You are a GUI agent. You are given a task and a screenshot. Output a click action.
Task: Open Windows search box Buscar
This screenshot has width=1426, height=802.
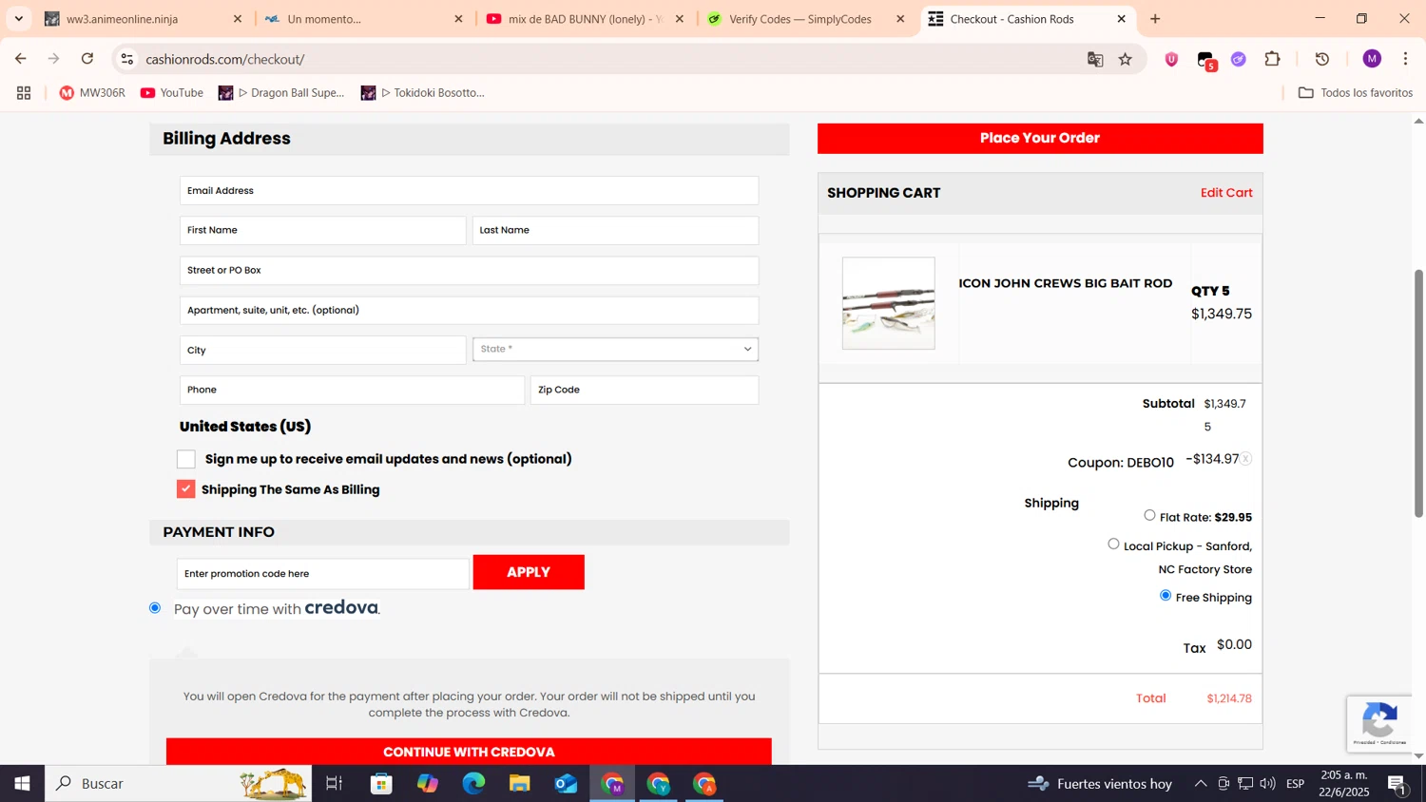point(179,783)
